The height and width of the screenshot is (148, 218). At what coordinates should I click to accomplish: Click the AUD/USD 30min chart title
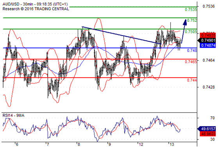[35, 4]
